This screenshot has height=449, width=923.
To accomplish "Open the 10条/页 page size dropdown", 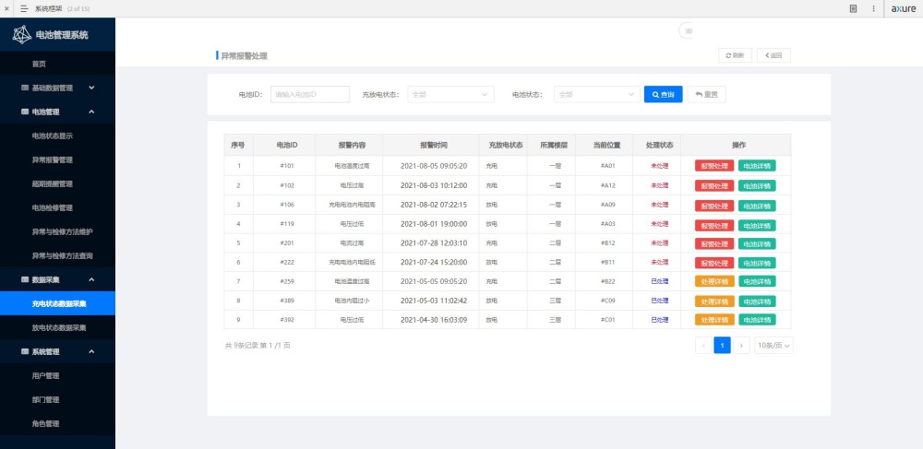I will (x=773, y=346).
